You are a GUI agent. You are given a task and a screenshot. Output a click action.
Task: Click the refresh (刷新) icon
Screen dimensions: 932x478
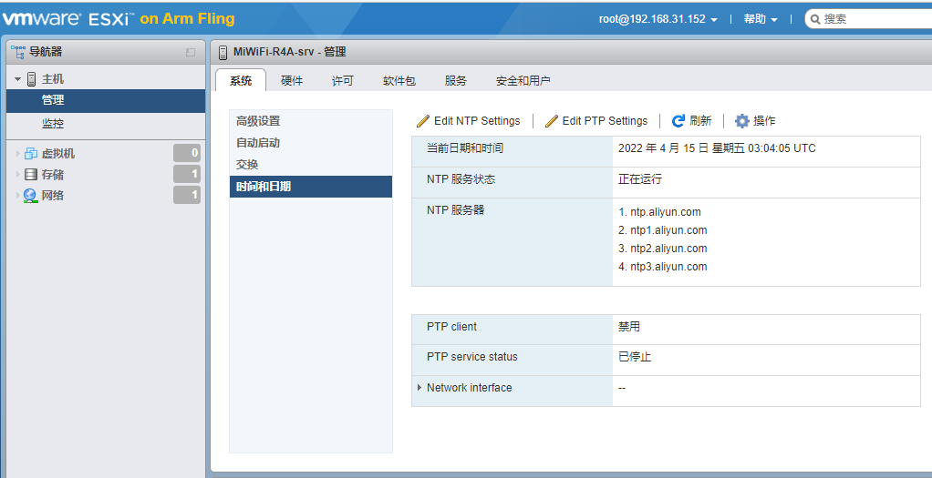(x=678, y=121)
